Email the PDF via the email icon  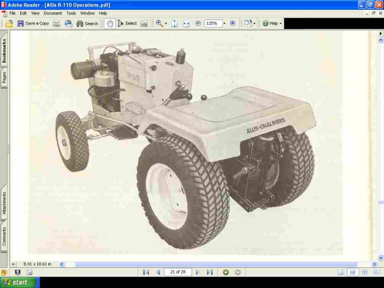pos(68,23)
